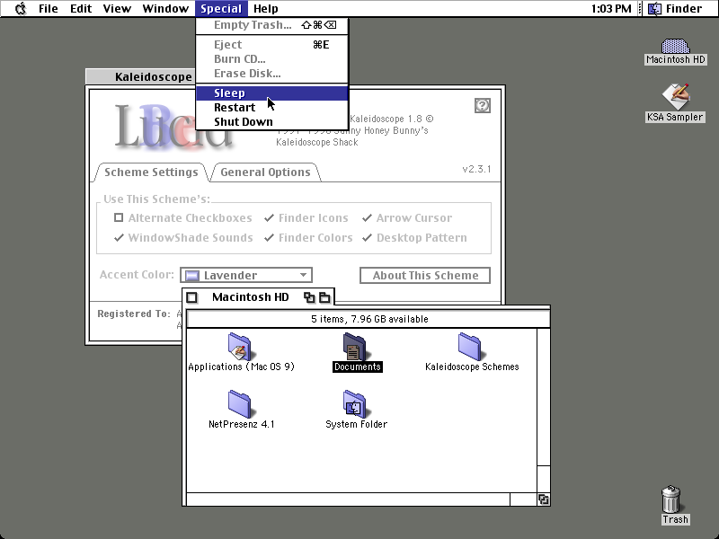The width and height of the screenshot is (719, 539).
Task: Click the Eject menu item
Action: [272, 44]
